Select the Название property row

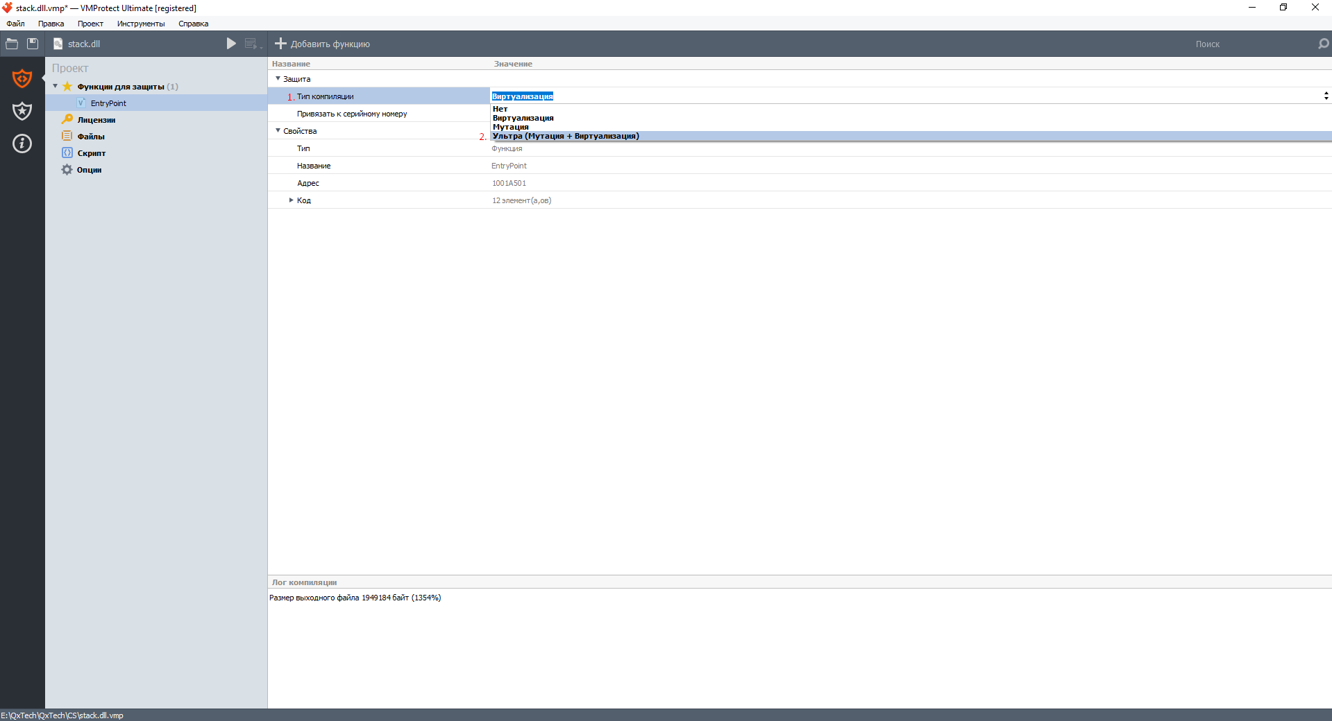pyautogui.click(x=800, y=165)
